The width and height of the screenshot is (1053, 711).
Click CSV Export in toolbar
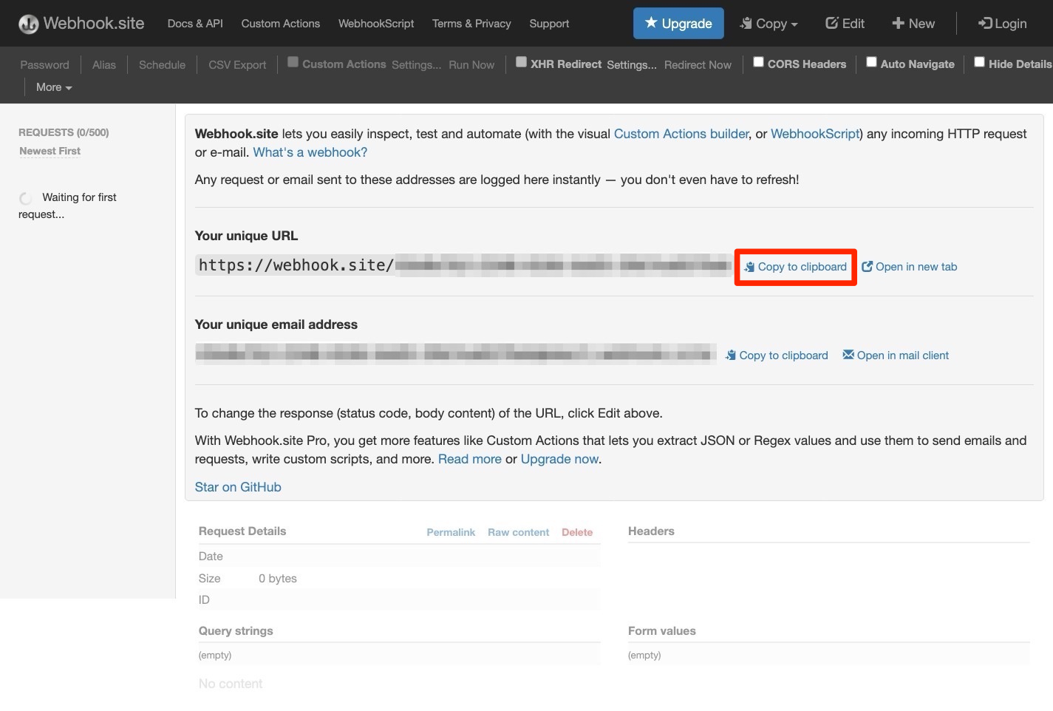click(x=237, y=65)
